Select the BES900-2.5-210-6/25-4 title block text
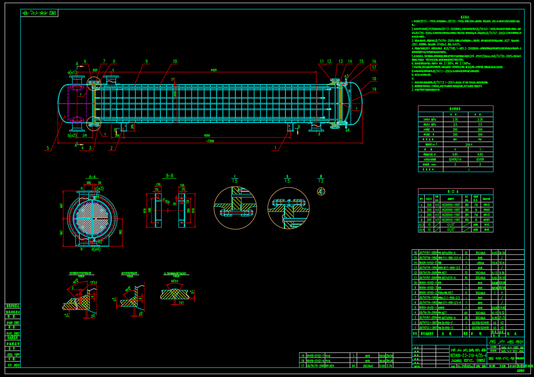This screenshot has width=534, height=377. pyautogui.click(x=468, y=355)
